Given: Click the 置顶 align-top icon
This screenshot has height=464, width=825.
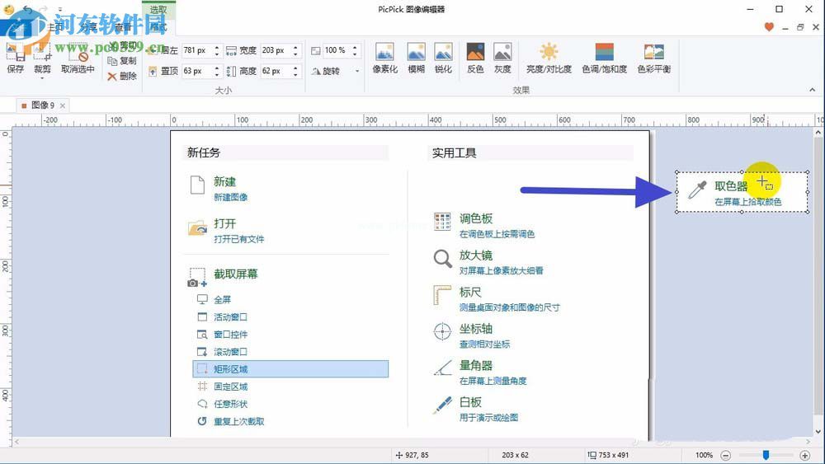Looking at the screenshot, I should click(153, 71).
